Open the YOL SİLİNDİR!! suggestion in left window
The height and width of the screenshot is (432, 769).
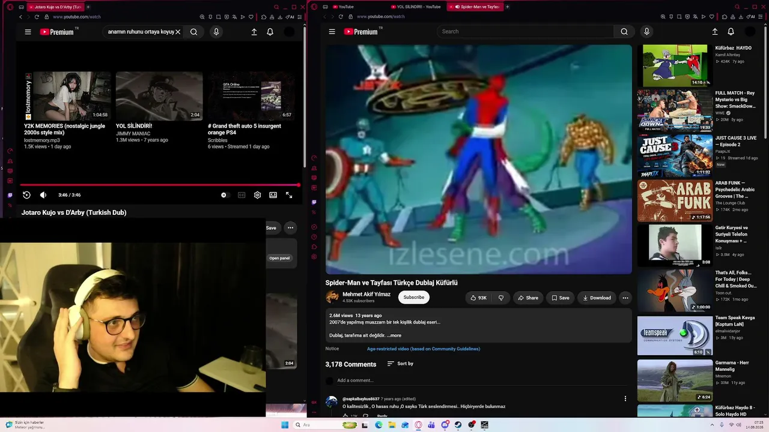click(x=159, y=96)
